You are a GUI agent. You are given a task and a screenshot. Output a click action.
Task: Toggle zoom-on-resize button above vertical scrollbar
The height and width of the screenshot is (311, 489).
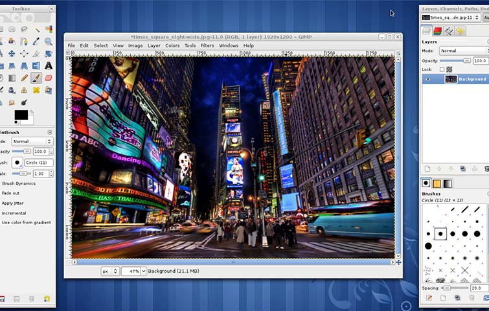point(398,53)
